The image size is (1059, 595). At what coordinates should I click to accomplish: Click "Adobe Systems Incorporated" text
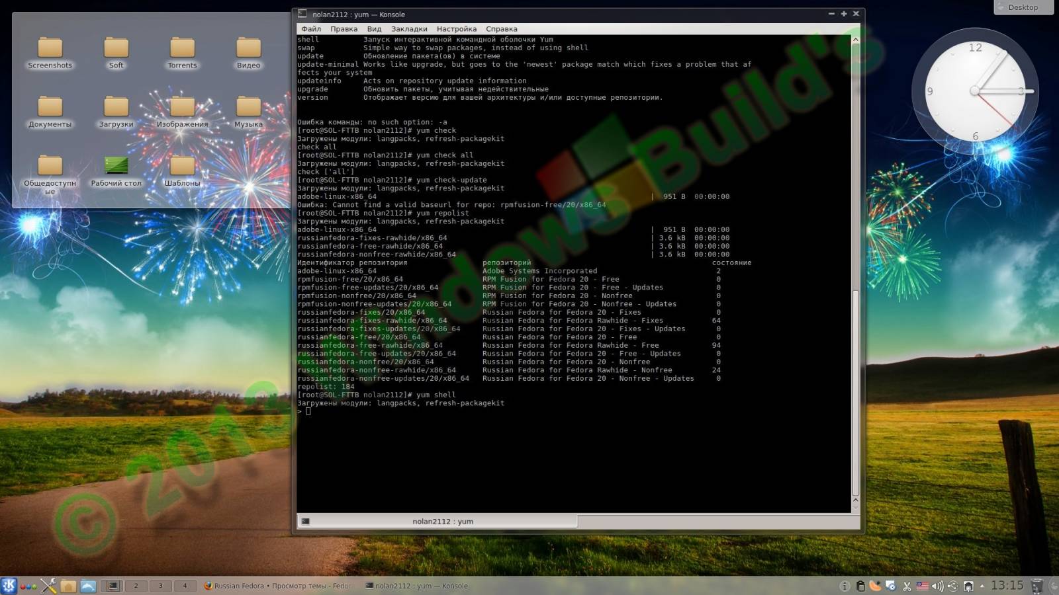(x=539, y=271)
